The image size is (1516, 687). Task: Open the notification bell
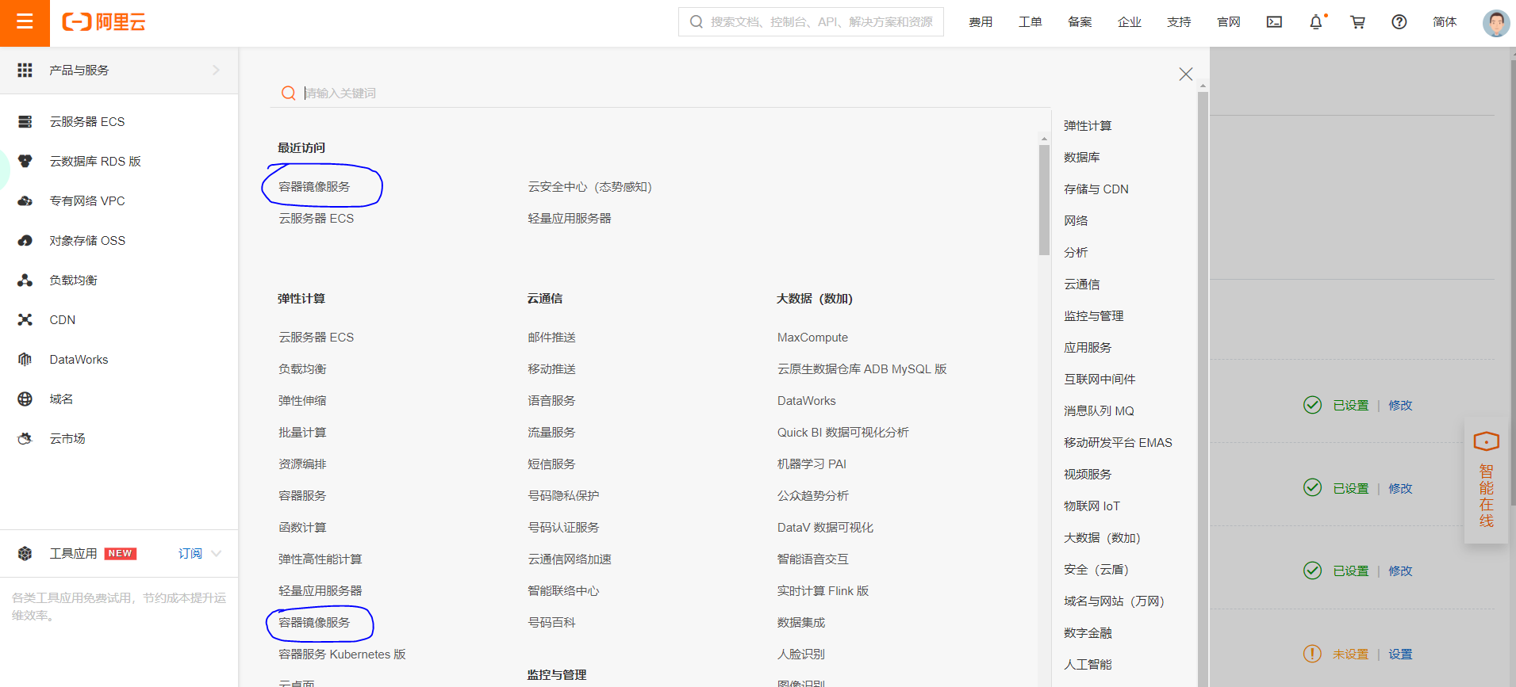pos(1316,22)
